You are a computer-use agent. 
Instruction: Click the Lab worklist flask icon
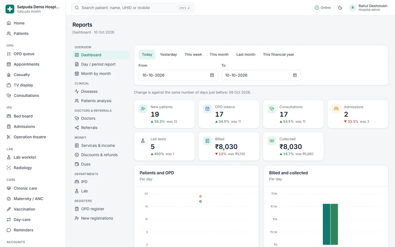(x=9, y=157)
